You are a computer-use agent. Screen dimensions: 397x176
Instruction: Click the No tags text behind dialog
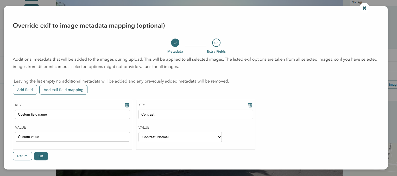pyautogui.click(x=357, y=2)
